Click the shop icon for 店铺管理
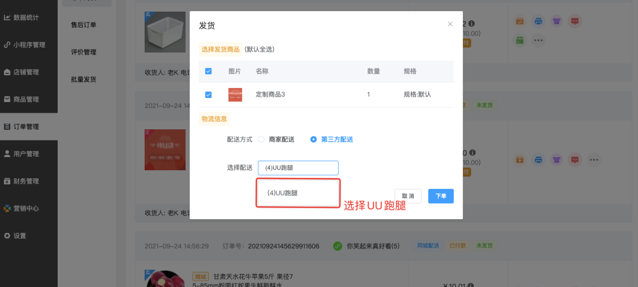This screenshot has height=287, width=638. tap(7, 72)
